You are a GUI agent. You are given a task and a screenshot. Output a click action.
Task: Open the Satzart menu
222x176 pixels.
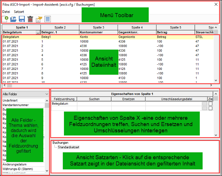[19, 12]
